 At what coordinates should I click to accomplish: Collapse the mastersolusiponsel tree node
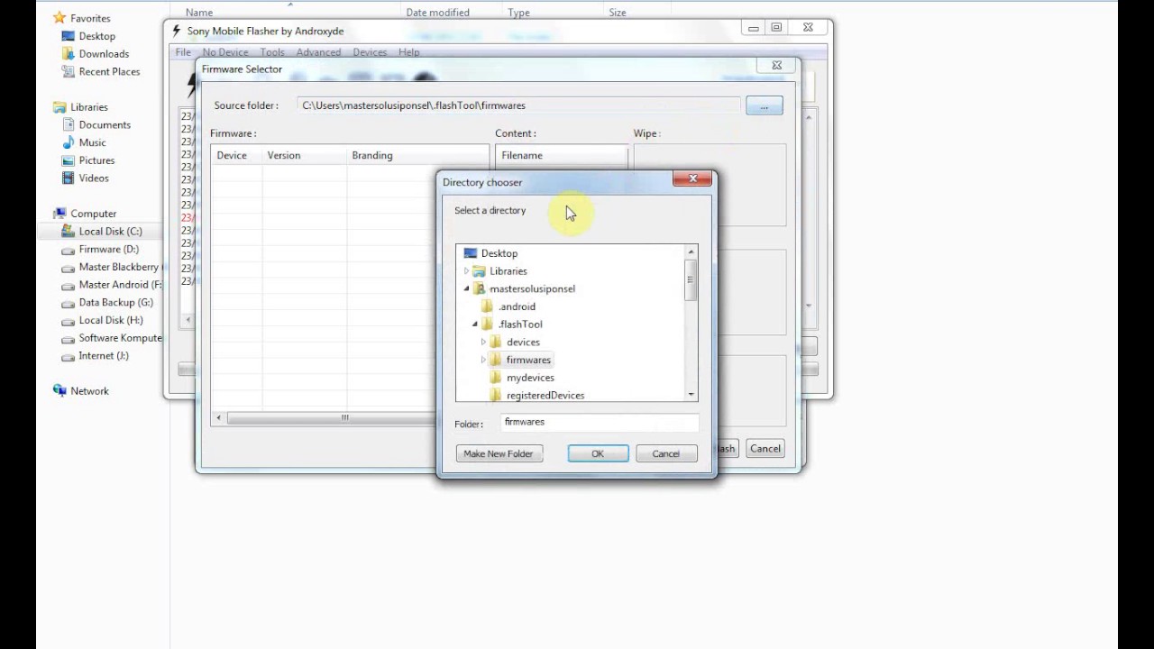pyautogui.click(x=467, y=288)
